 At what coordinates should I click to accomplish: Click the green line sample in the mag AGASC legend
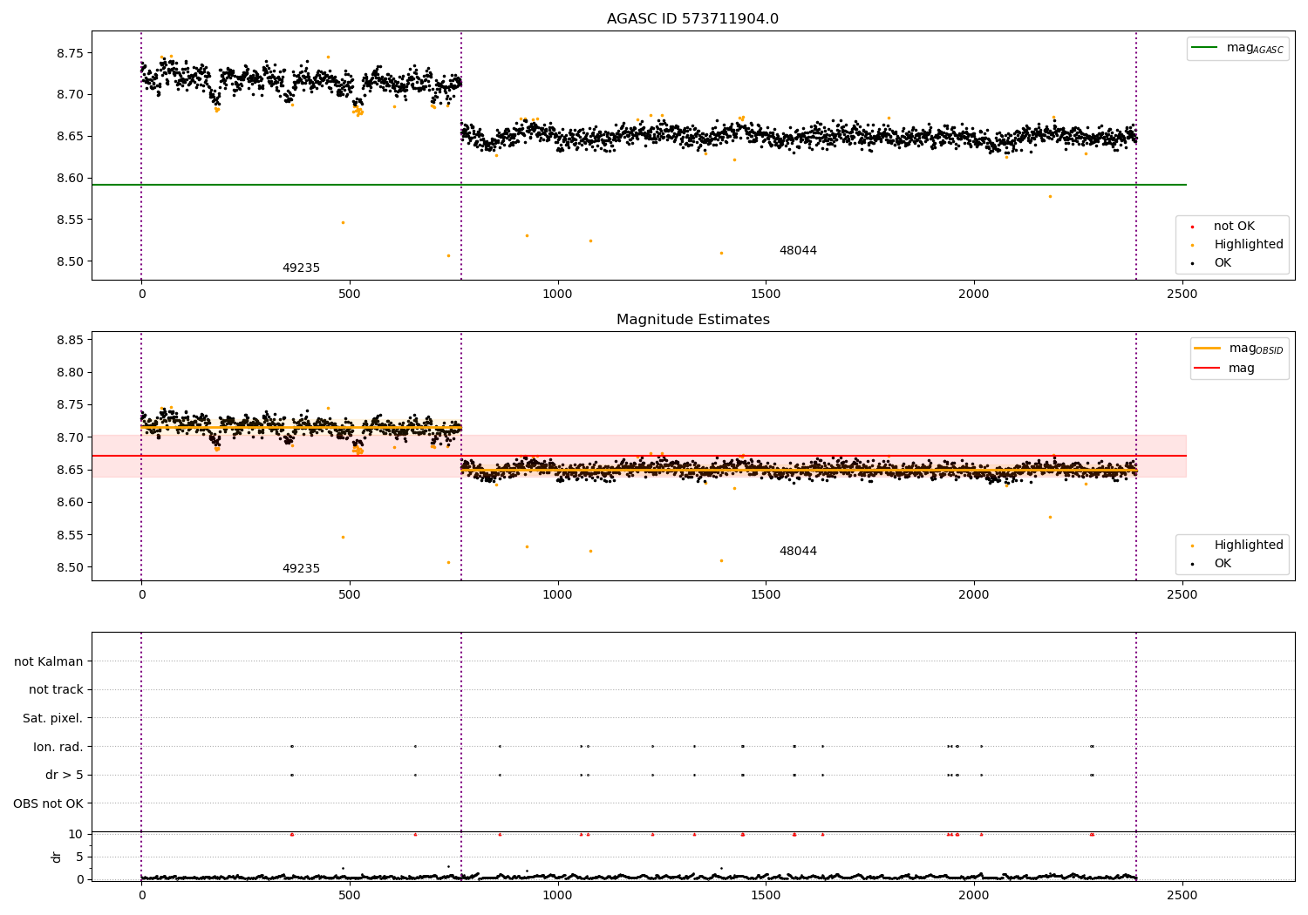[1204, 48]
